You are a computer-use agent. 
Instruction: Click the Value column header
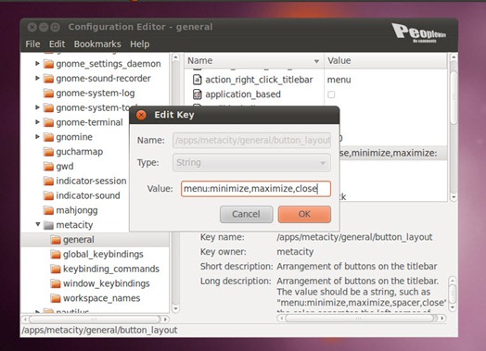pyautogui.click(x=385, y=61)
